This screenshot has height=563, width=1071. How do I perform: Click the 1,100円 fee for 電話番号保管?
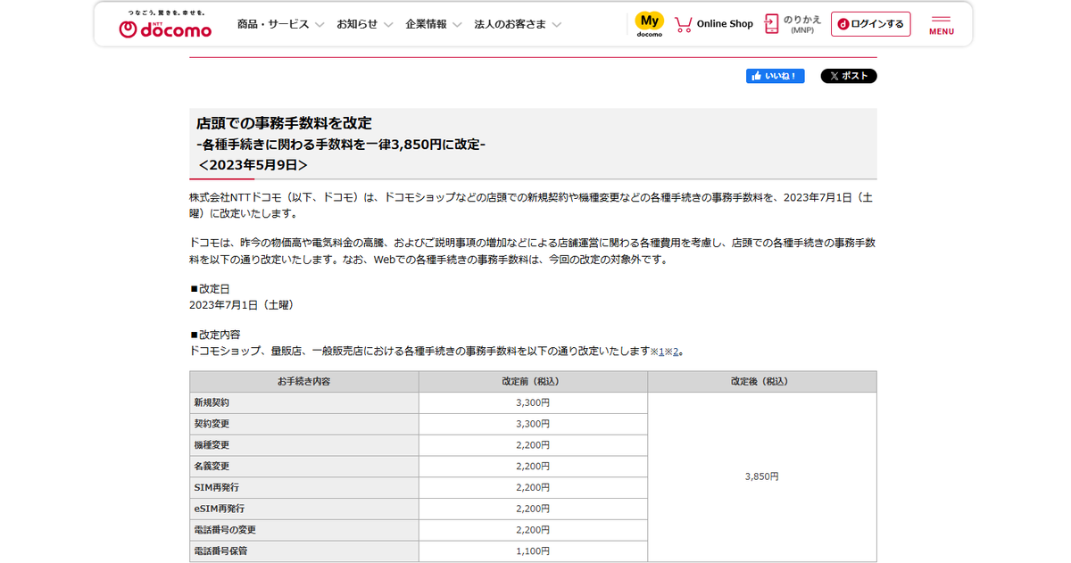click(533, 551)
